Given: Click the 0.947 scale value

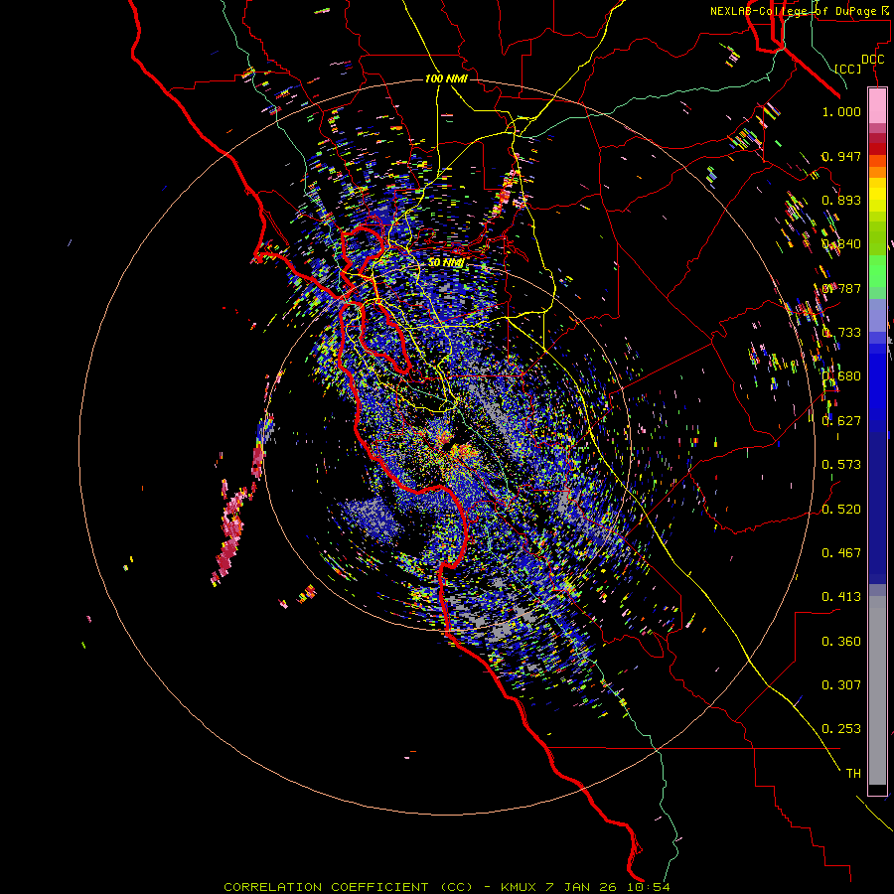Looking at the screenshot, I should click(x=841, y=156).
